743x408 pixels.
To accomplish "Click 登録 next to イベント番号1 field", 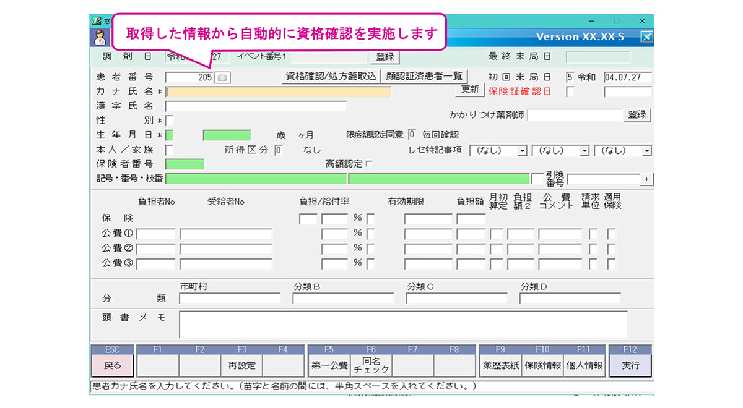I will (x=385, y=57).
